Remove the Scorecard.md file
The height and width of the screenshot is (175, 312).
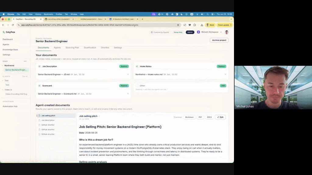pyautogui.click(x=128, y=94)
